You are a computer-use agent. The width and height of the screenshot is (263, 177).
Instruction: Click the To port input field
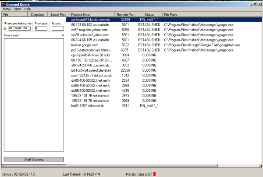pos(57,28)
